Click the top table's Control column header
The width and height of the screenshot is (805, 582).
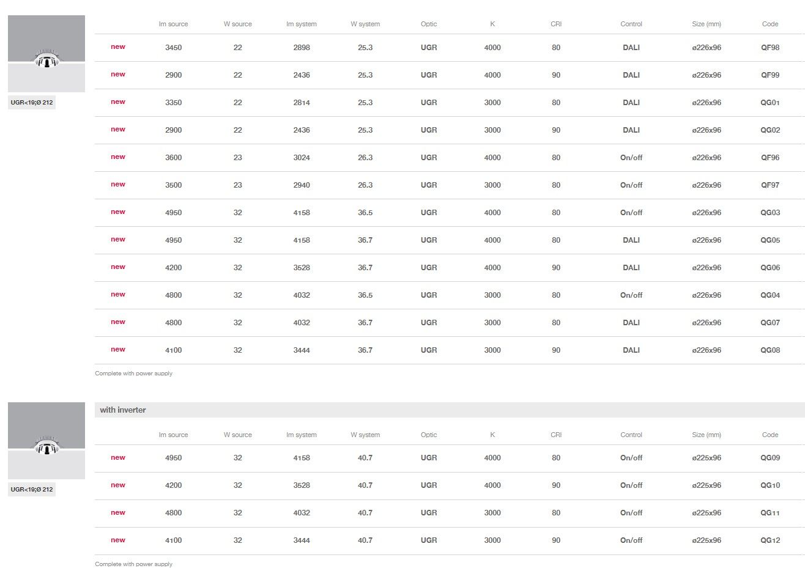(631, 24)
